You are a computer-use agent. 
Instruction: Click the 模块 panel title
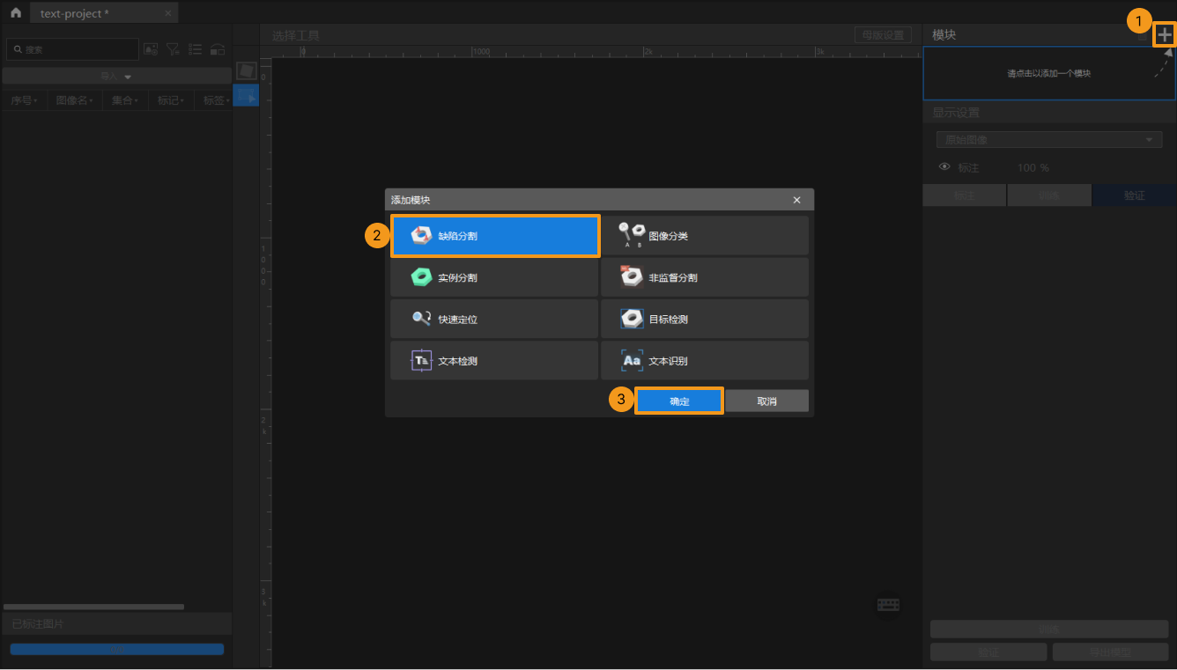click(944, 34)
